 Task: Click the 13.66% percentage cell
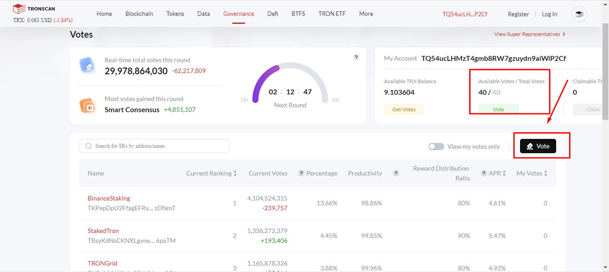(x=327, y=203)
